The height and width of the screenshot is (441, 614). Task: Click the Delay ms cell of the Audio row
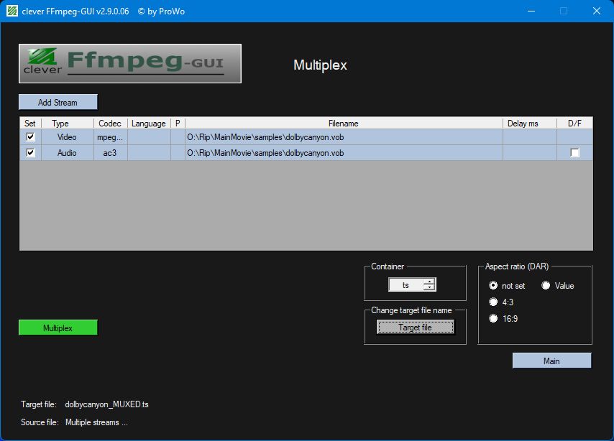pyautogui.click(x=529, y=152)
